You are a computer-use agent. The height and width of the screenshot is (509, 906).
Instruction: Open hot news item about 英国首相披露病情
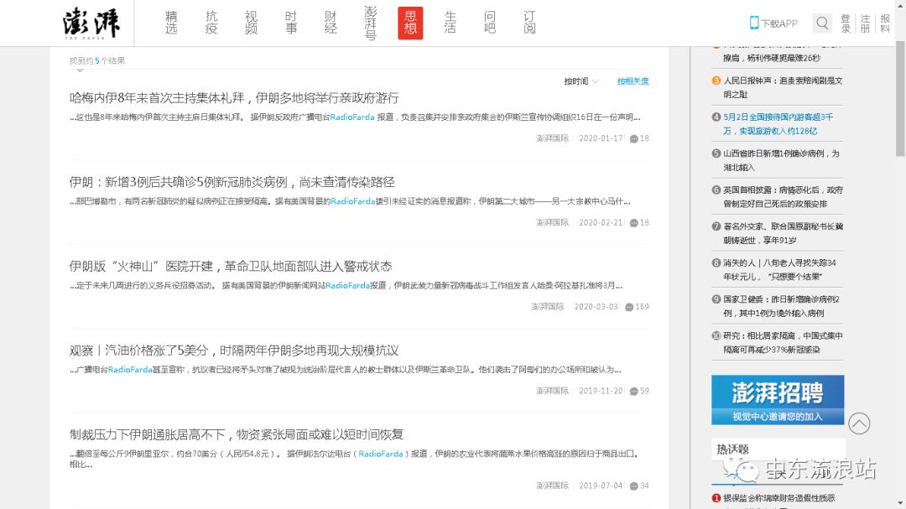click(x=783, y=196)
